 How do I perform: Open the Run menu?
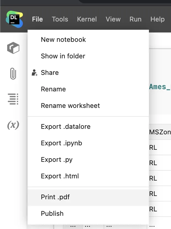135,19
